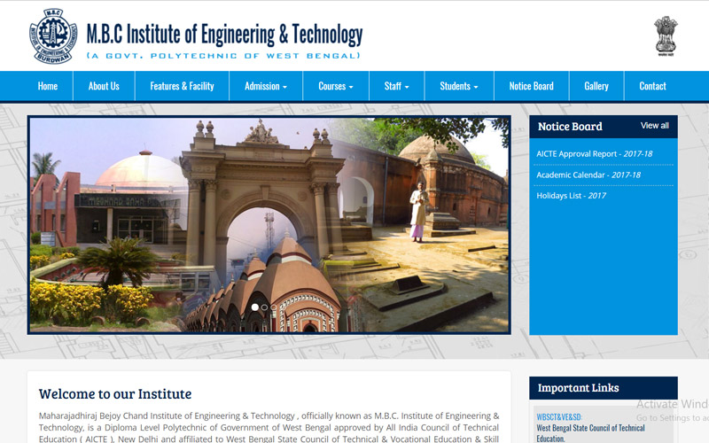
Task: Expand the Staff dropdown menu
Action: tap(396, 86)
